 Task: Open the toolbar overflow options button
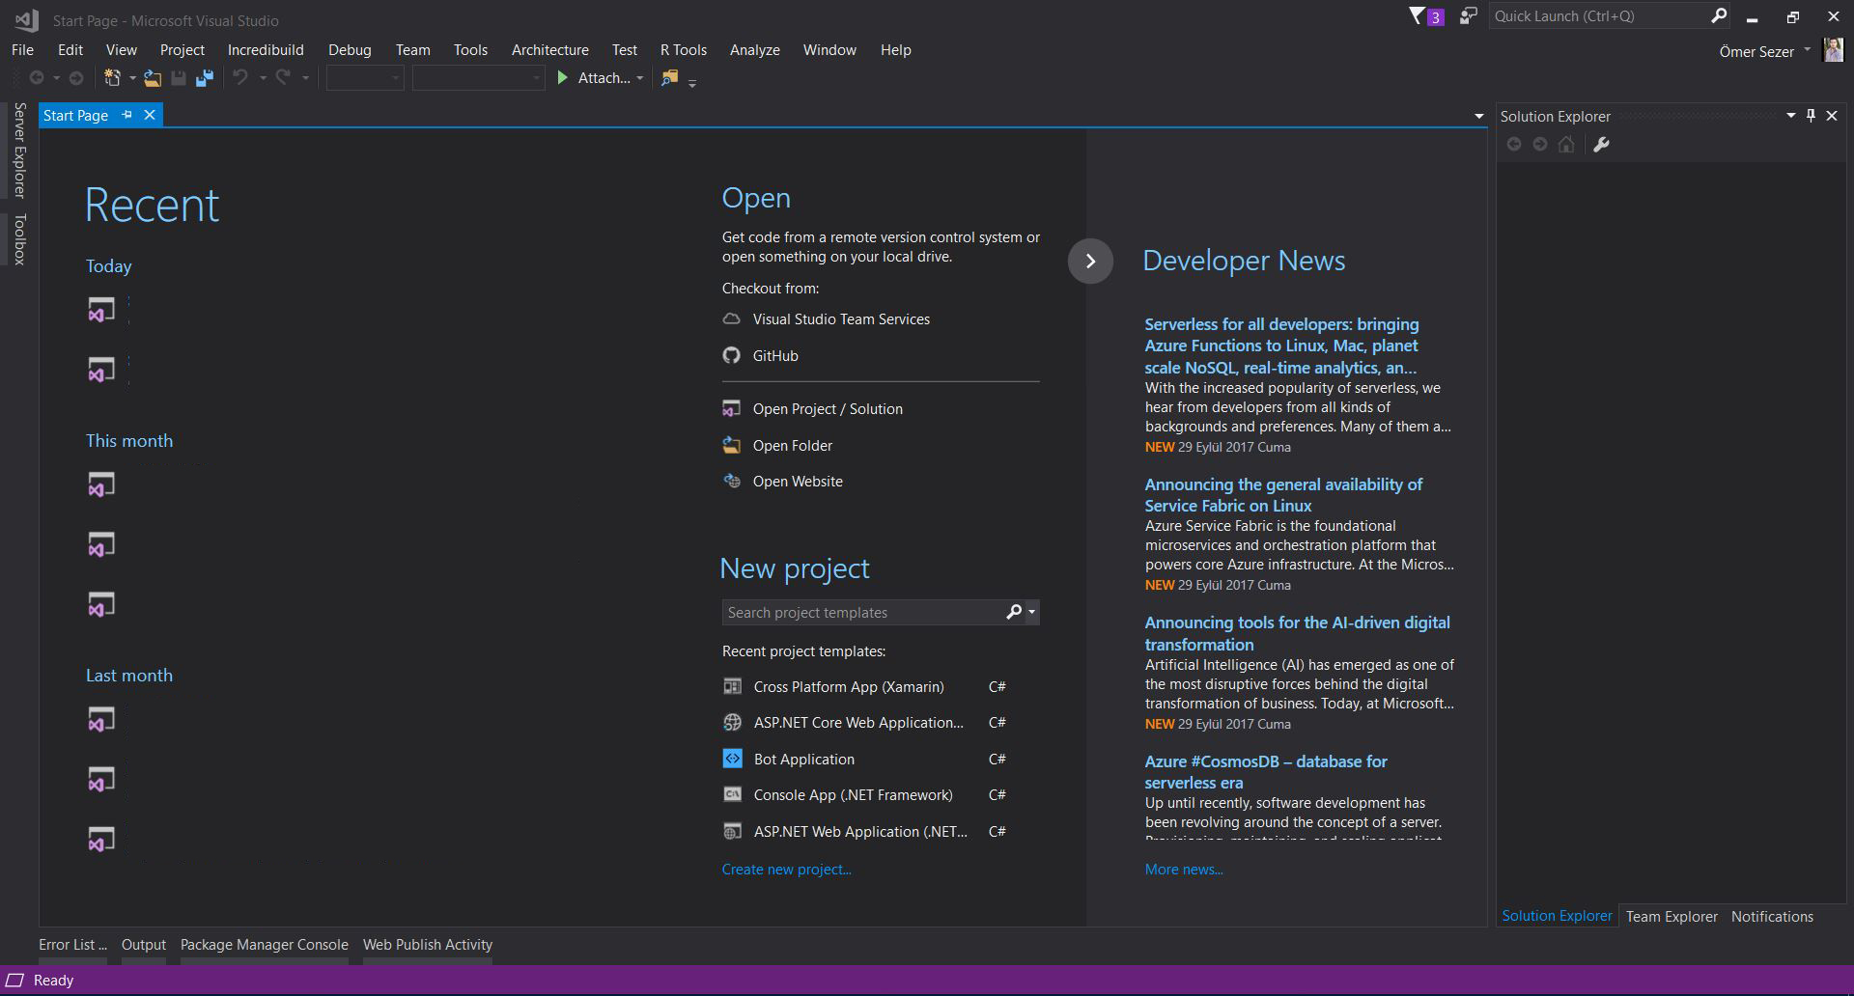click(x=692, y=82)
